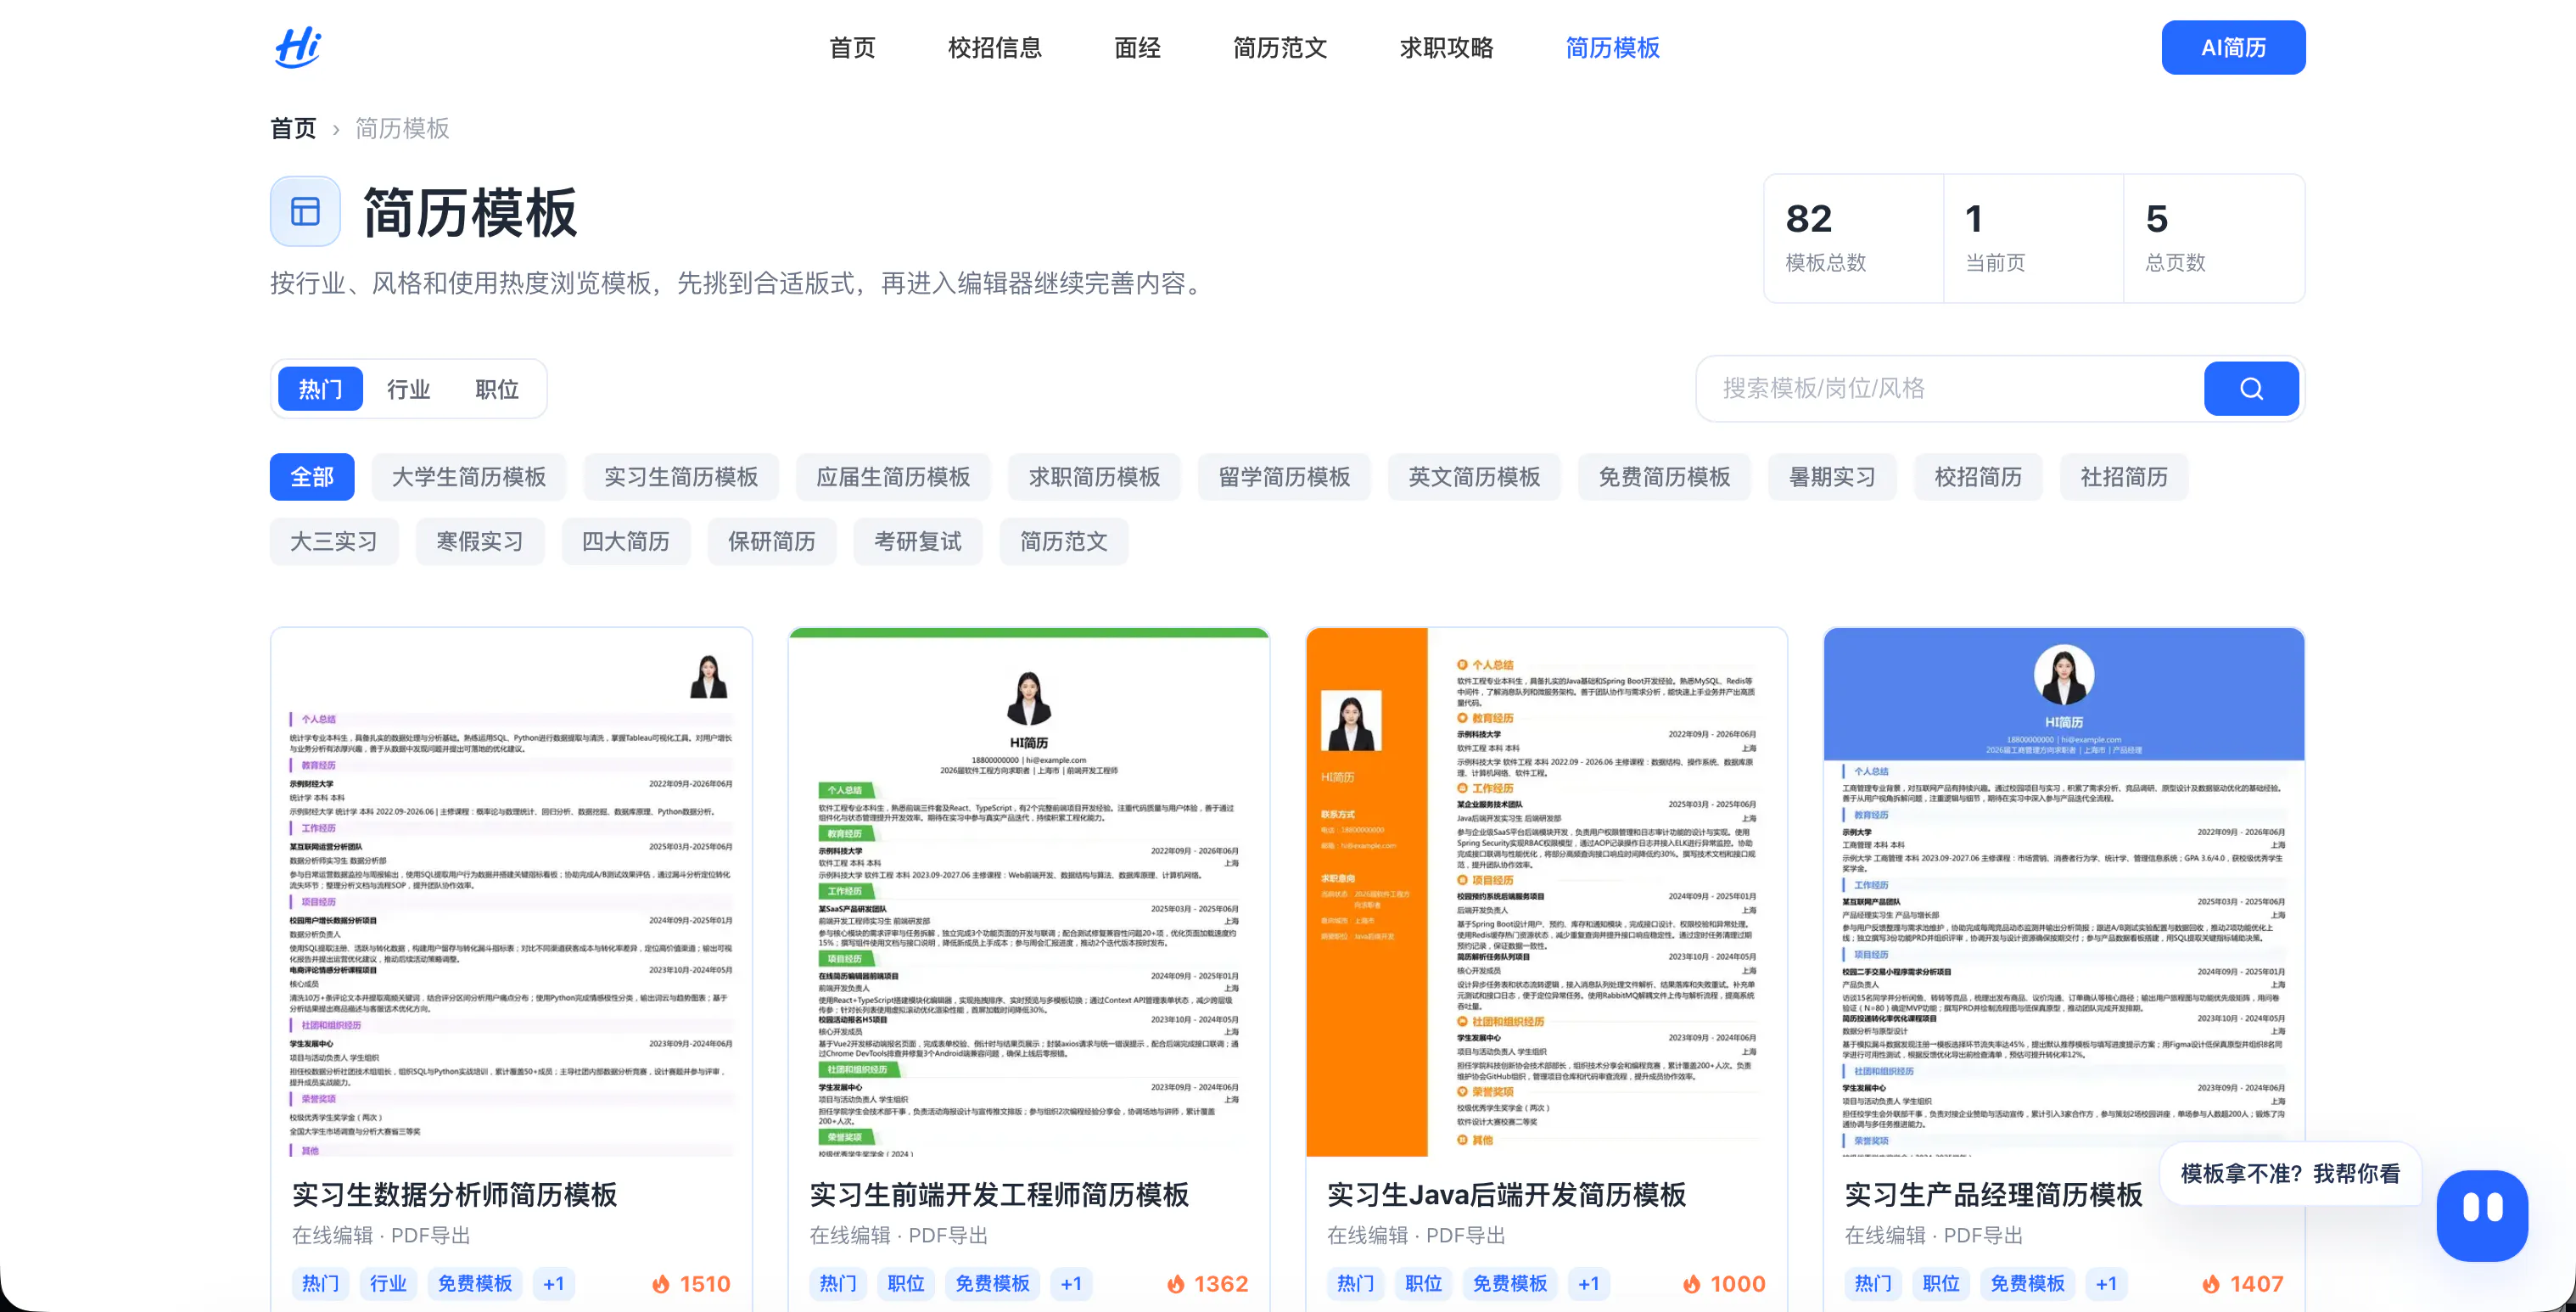Viewport: 2576px width, 1312px height.
Task: Filter by 求职简历模板
Action: pyautogui.click(x=1094, y=477)
